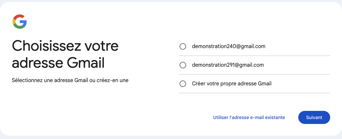Open "Utiliser l'adresse e-mail existante" link

pos(249,117)
